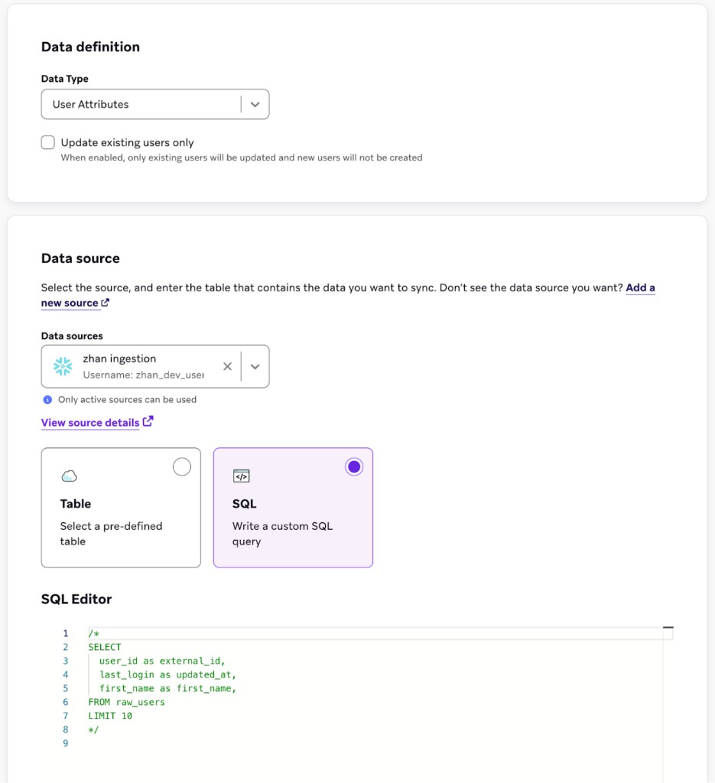Image resolution: width=715 pixels, height=783 pixels.
Task: Expand the zhan ingestion source selector
Action: pos(255,366)
